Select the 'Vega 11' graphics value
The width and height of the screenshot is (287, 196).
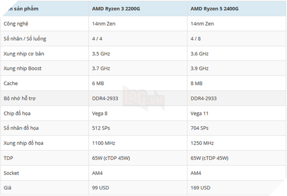[200, 114]
